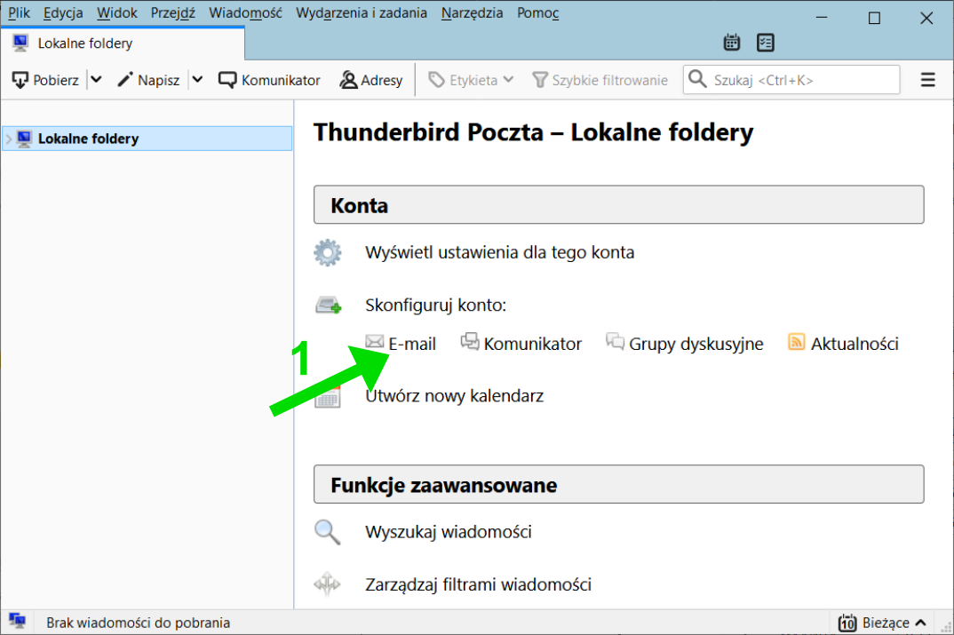Click the magnifier icon for message search
This screenshot has width=954, height=635.
[x=328, y=533]
